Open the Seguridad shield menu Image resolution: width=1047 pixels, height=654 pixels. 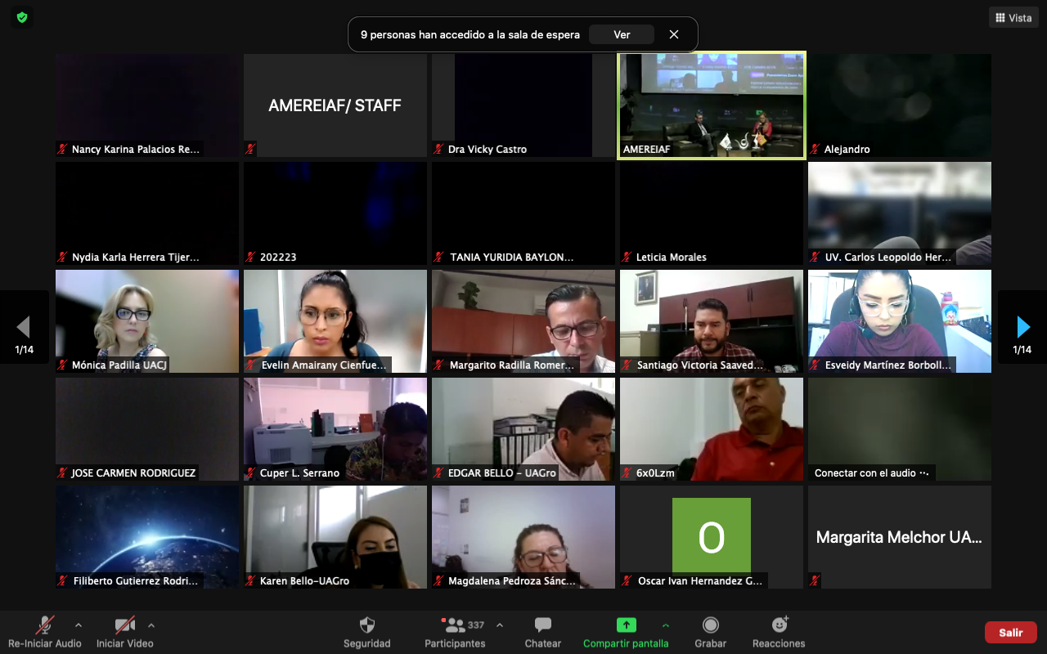pos(367,632)
